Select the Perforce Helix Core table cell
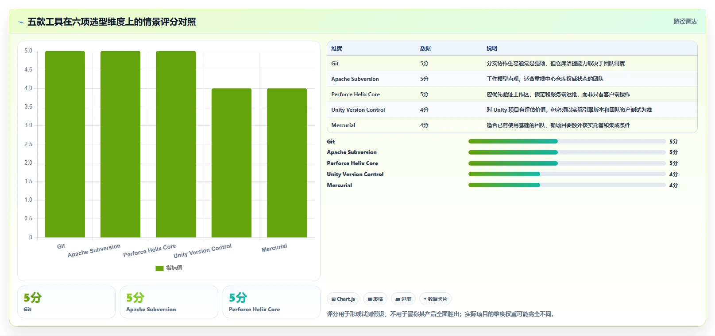The height and width of the screenshot is (336, 715). point(356,94)
